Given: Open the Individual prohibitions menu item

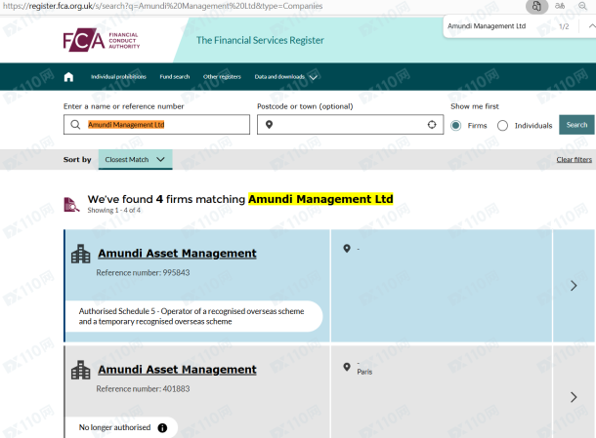Looking at the screenshot, I should tap(118, 77).
